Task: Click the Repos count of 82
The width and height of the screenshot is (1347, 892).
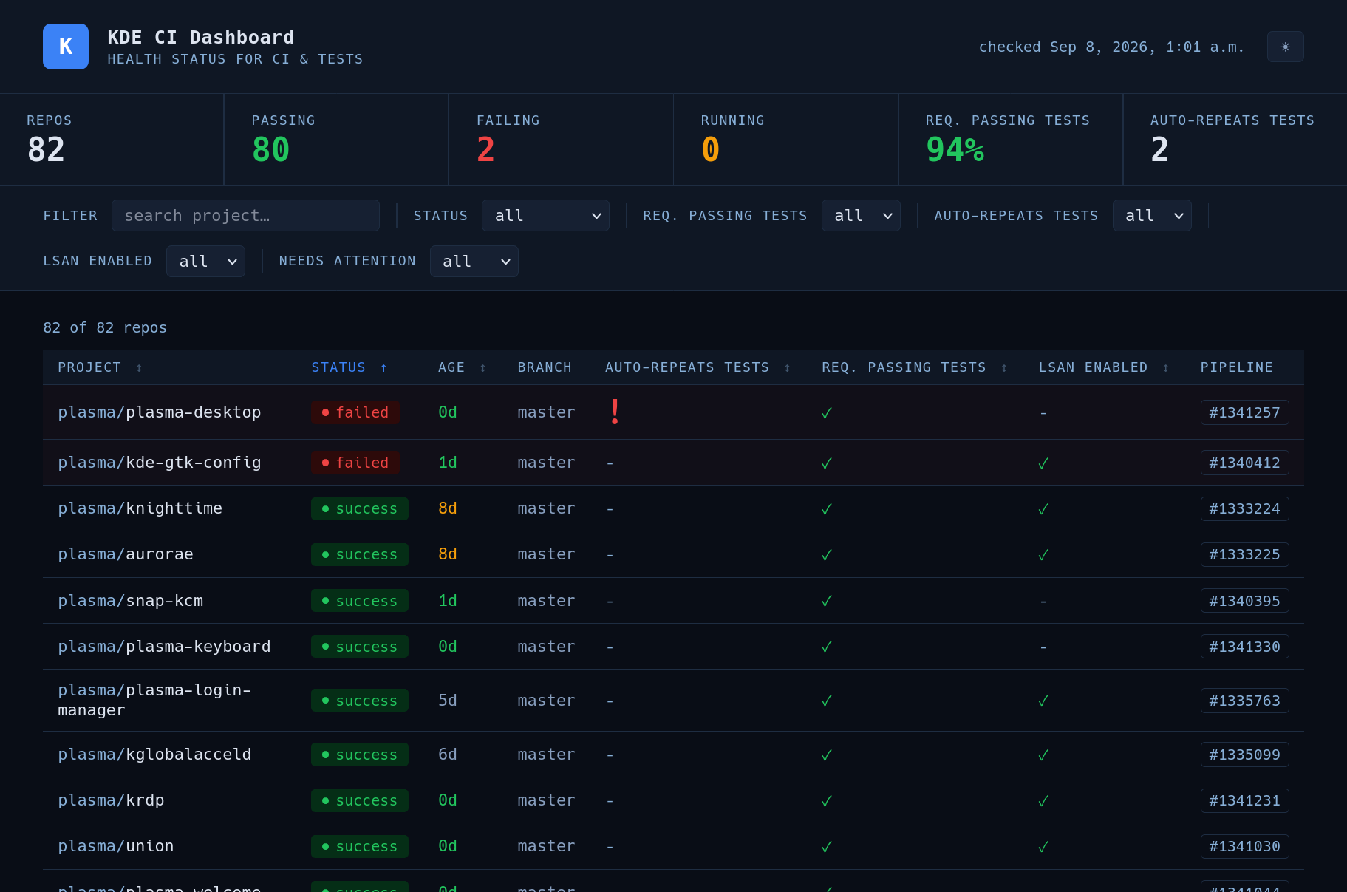Action: pyautogui.click(x=46, y=150)
